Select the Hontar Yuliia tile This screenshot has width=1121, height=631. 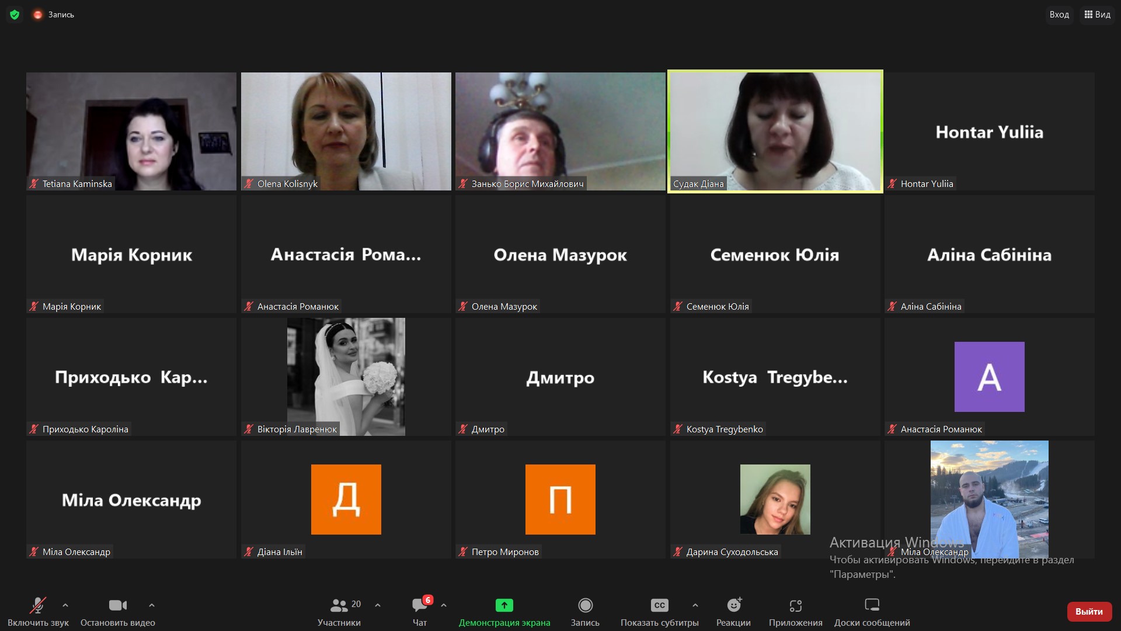pyautogui.click(x=990, y=131)
